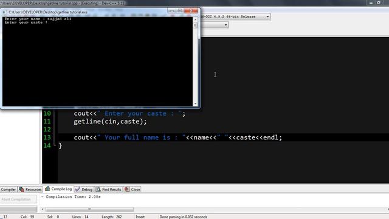This screenshot has width=389, height=219.
Task: Restore down the Dev-C++ main window
Action: point(379,2)
